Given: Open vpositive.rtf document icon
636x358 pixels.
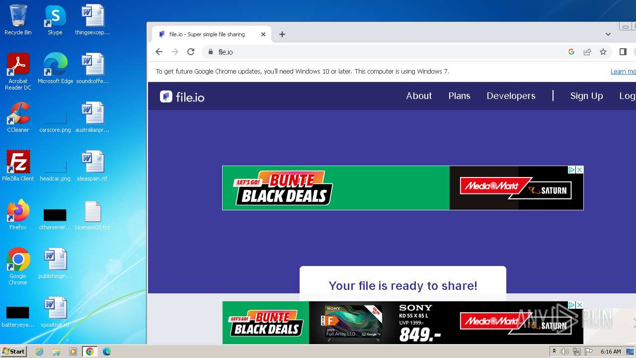Looking at the screenshot, I should pyautogui.click(x=55, y=312).
